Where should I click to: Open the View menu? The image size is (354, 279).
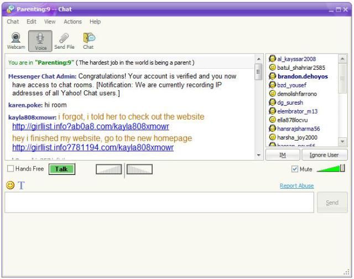click(x=50, y=22)
